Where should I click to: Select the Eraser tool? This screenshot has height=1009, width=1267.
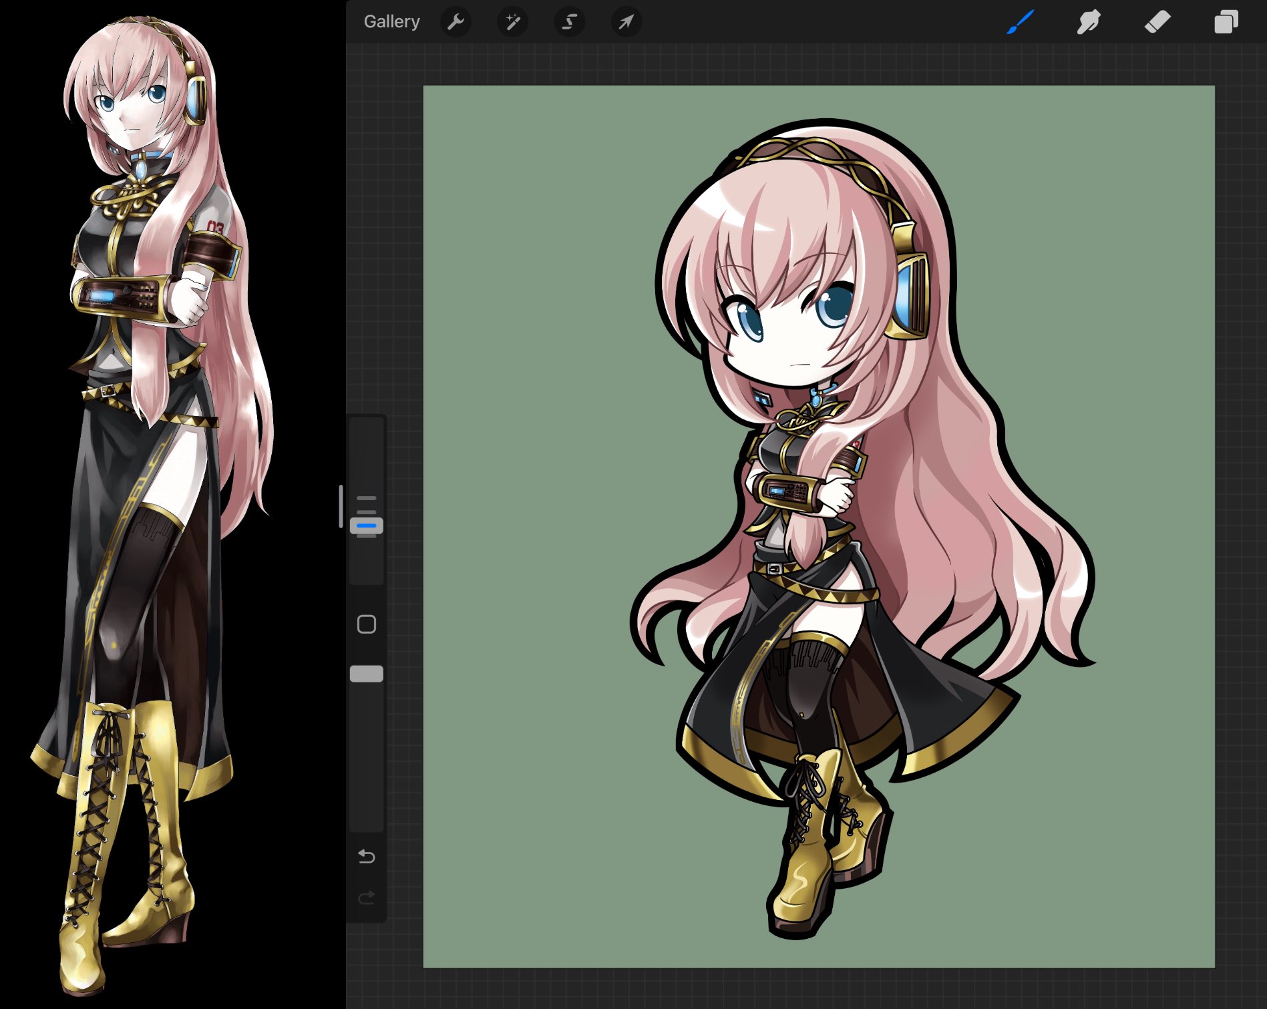click(x=1159, y=22)
